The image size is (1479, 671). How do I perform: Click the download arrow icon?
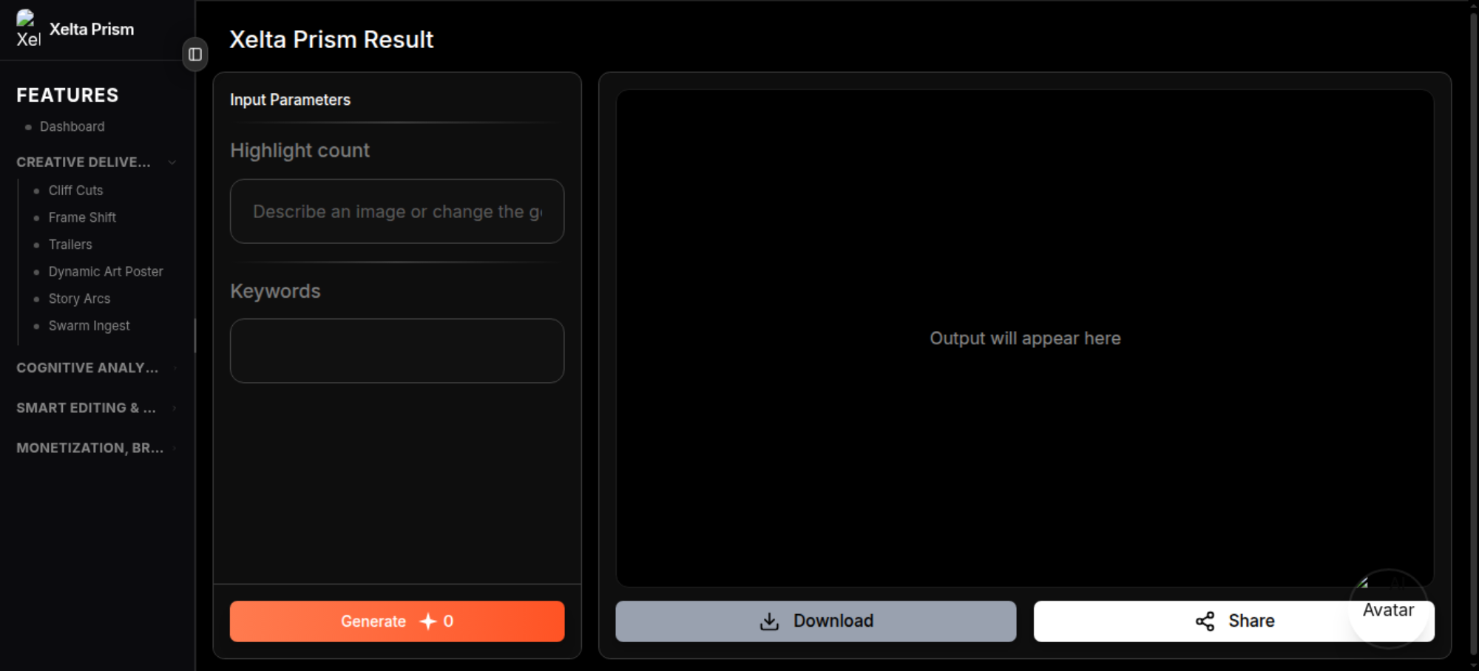coord(769,621)
